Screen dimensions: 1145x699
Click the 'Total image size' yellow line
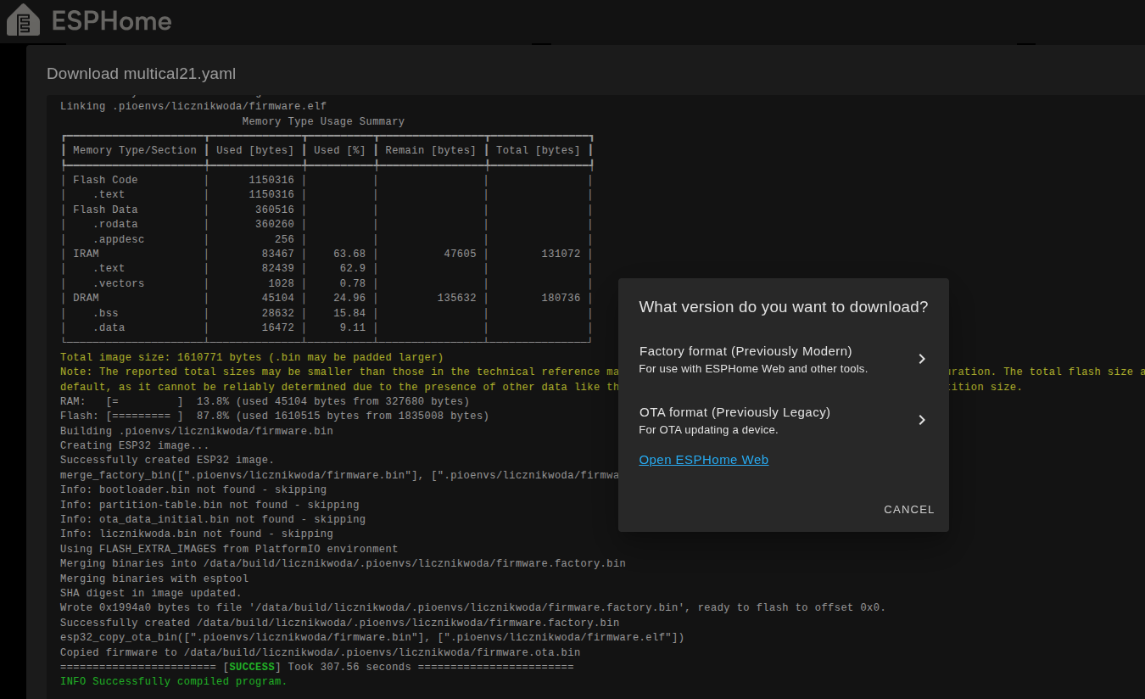(251, 357)
